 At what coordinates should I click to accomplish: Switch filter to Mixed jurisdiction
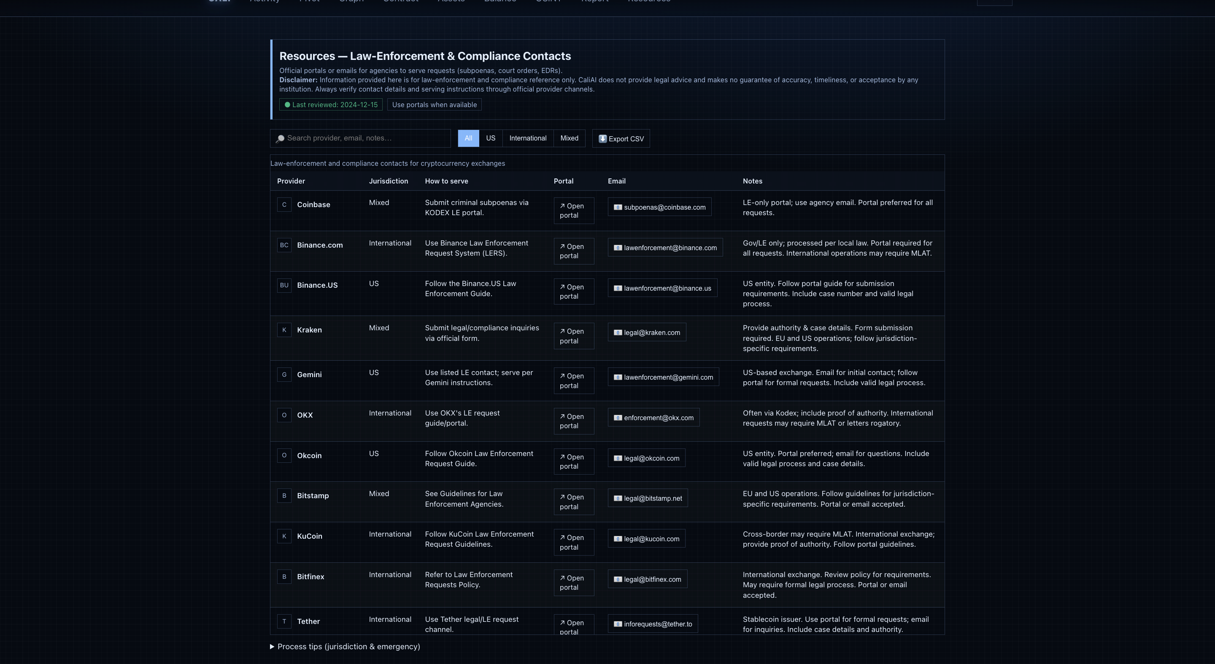pyautogui.click(x=569, y=138)
